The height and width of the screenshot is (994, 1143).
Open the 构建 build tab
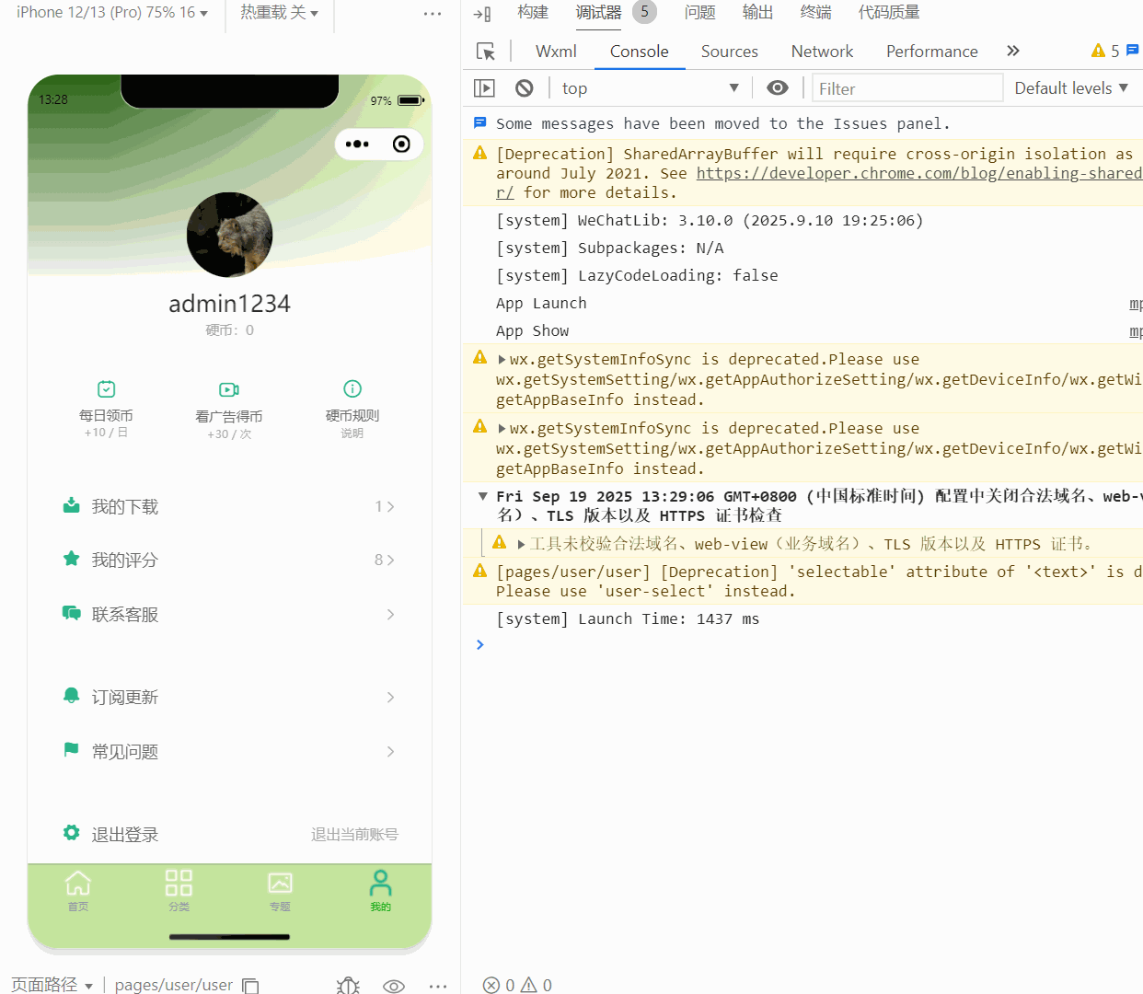[533, 13]
